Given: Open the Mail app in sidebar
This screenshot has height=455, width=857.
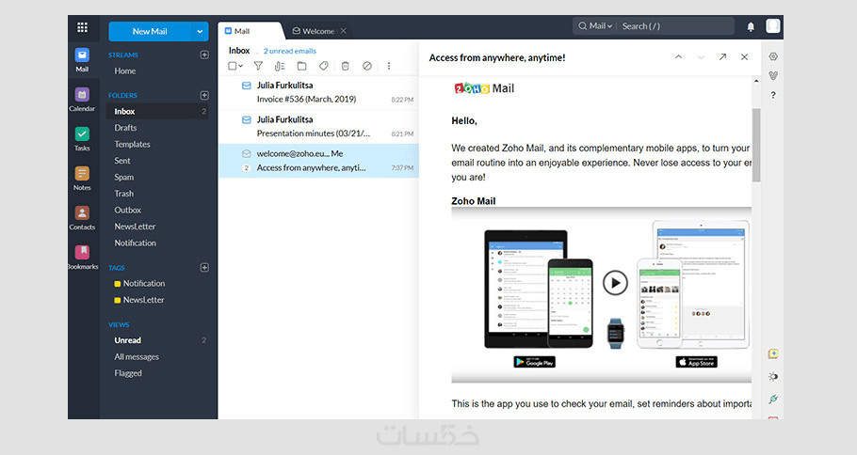Looking at the screenshot, I should point(82,59).
